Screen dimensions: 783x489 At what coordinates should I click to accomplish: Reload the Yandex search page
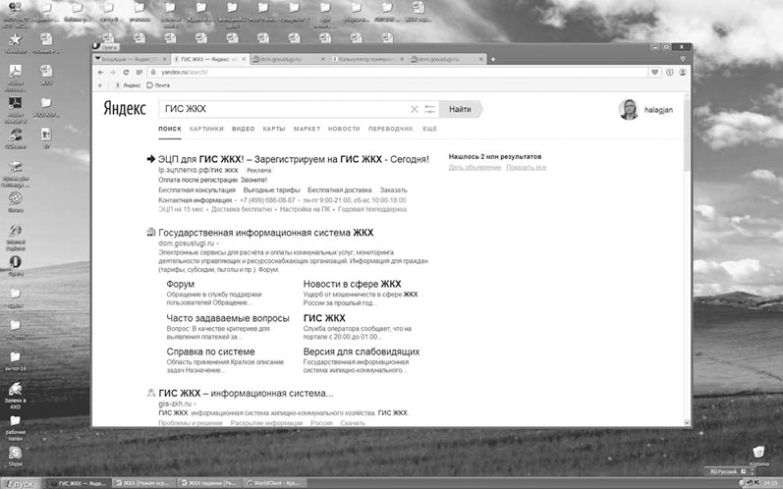[126, 73]
